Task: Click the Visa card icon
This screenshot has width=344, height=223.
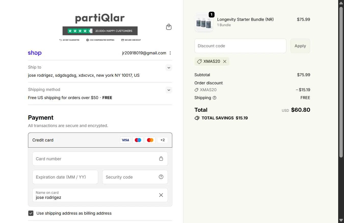Action: [x=125, y=140]
